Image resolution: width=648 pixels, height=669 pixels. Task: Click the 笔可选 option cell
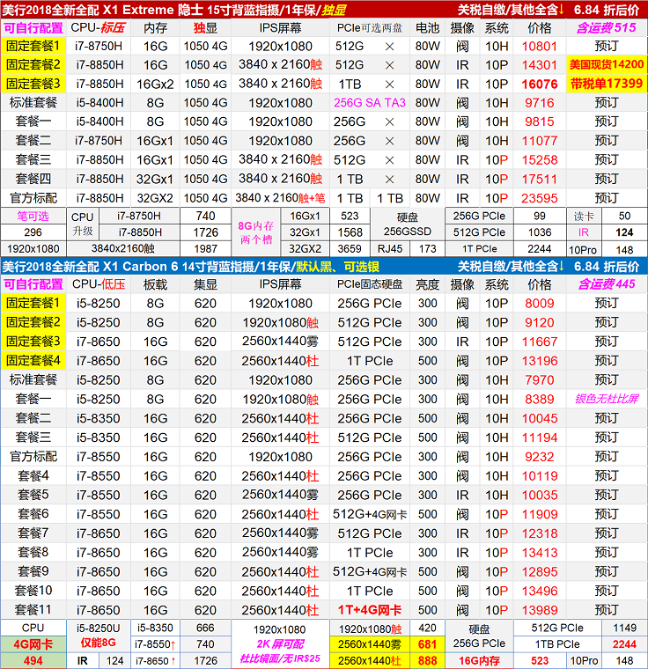click(33, 217)
